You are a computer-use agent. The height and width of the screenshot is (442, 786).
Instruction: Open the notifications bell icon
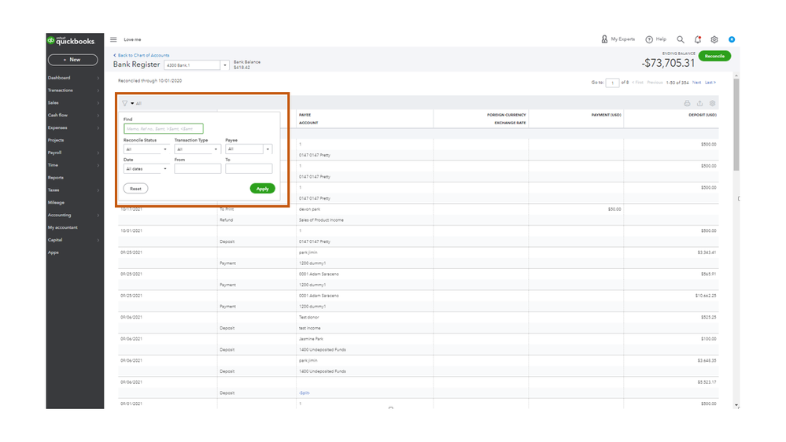697,39
